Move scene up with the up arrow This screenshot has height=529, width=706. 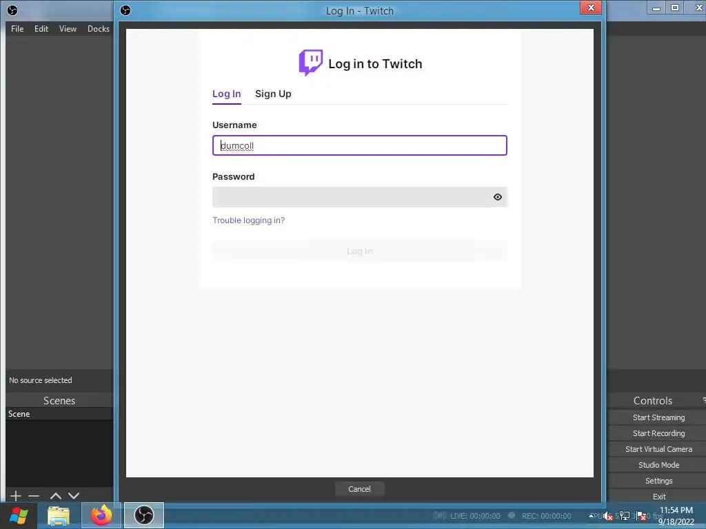(56, 496)
